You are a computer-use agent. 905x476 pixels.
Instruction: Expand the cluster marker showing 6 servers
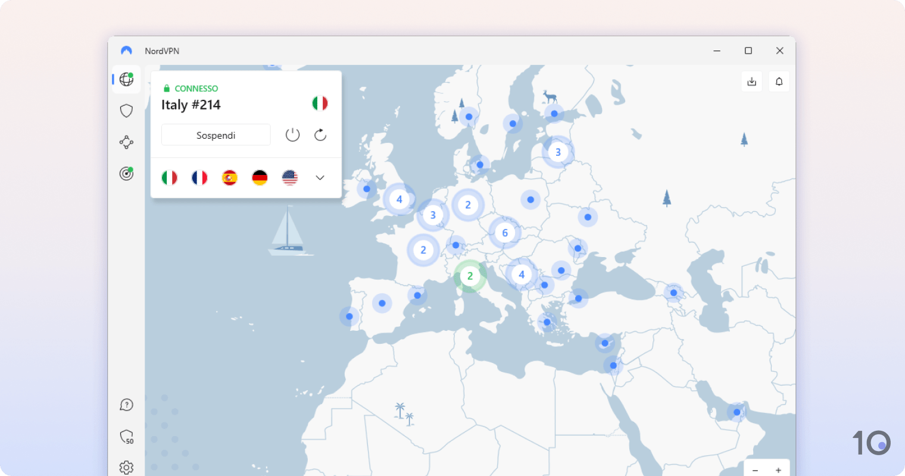coord(504,233)
